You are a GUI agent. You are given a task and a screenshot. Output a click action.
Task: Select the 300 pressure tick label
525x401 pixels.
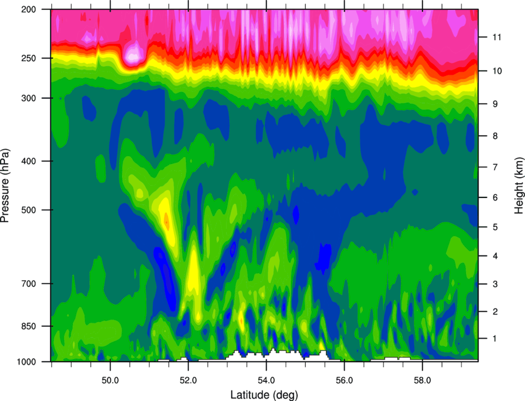click(x=28, y=98)
